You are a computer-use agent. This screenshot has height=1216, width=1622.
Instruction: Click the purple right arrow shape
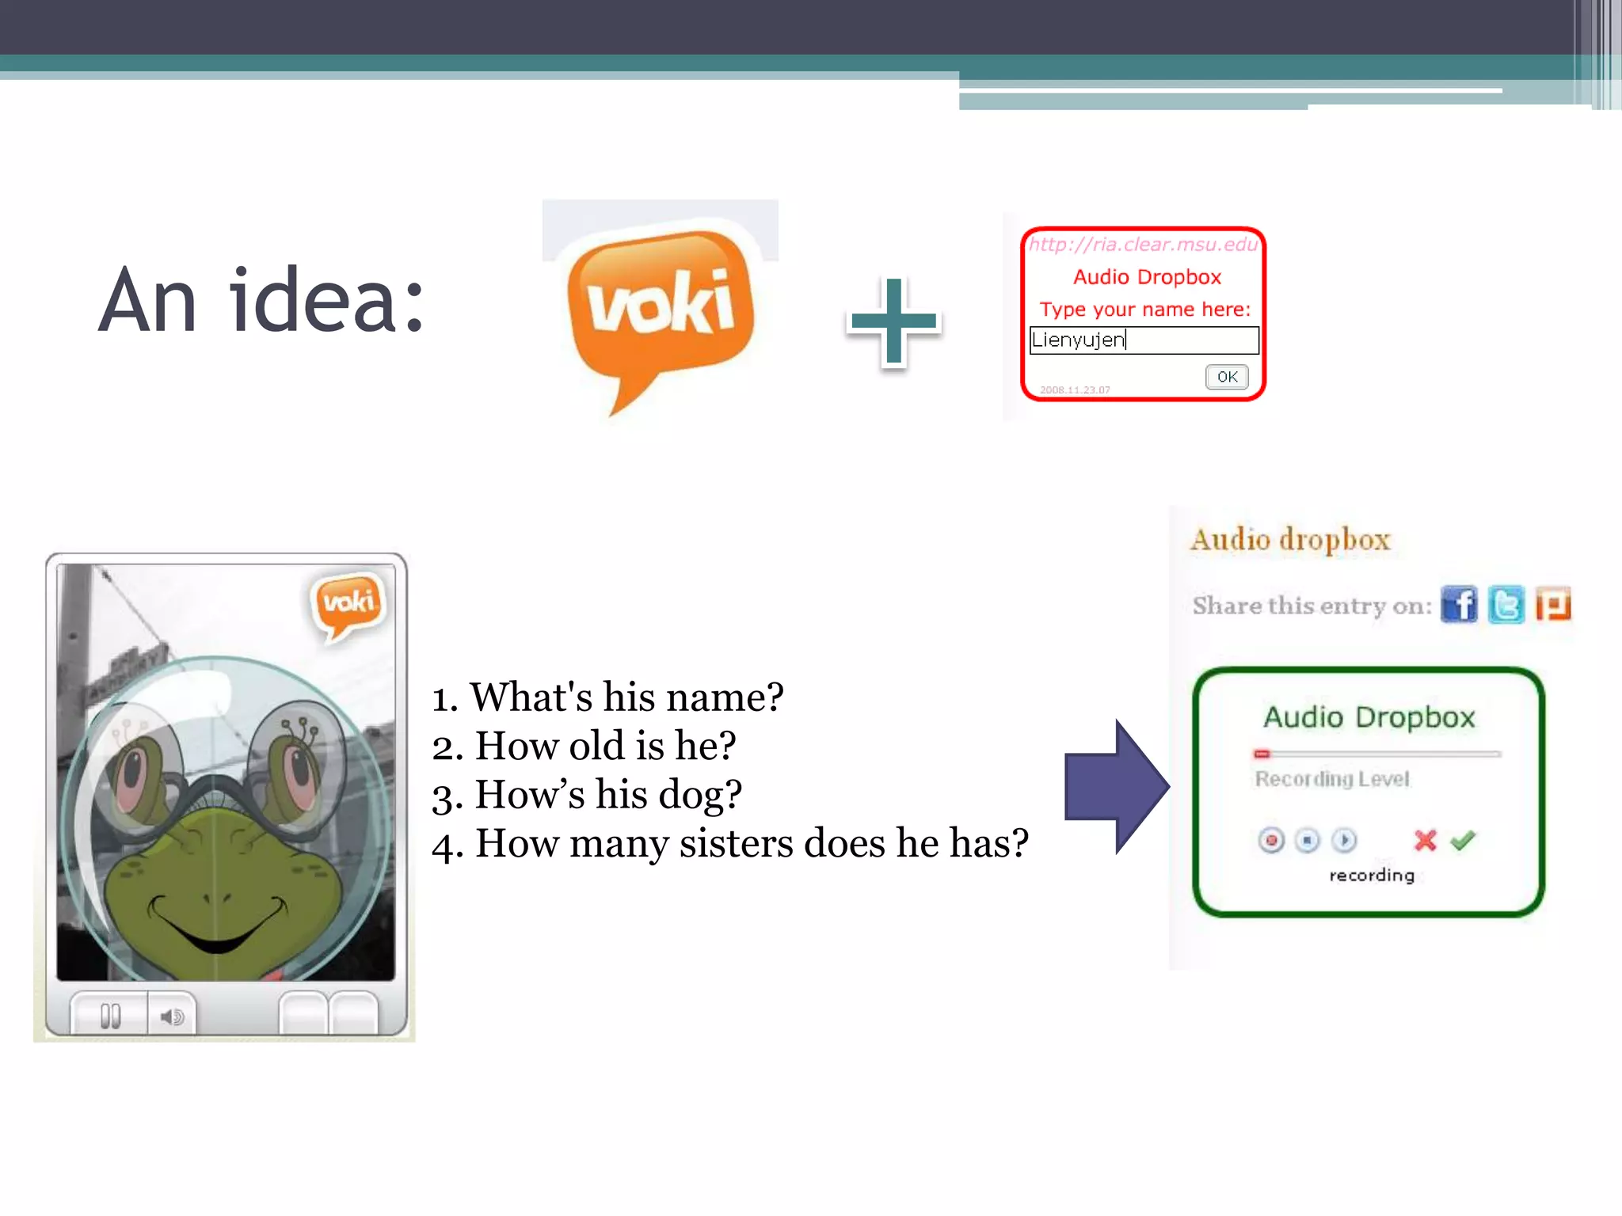pyautogui.click(x=1117, y=787)
